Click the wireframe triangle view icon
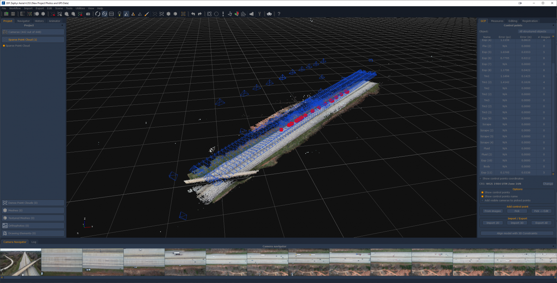Screen dimensions: 557x283 pyautogui.click(x=140, y=14)
